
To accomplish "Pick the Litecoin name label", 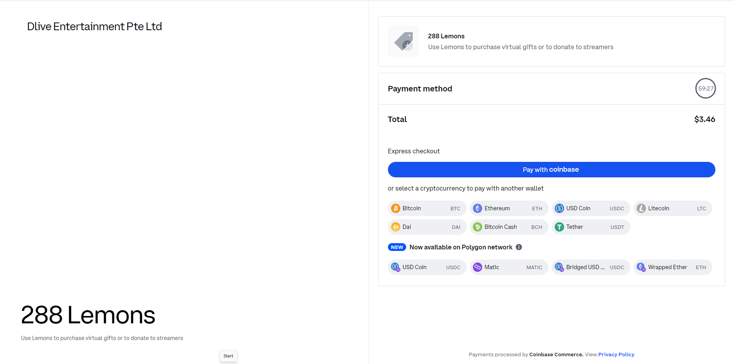I will tap(658, 208).
